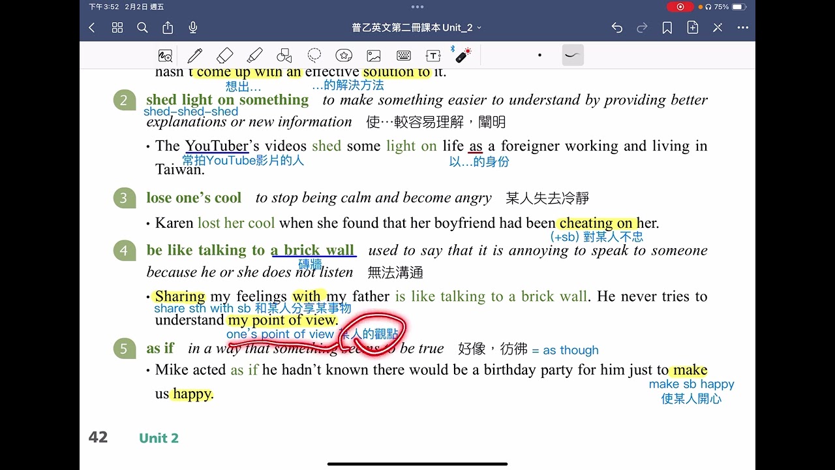This screenshot has height=470, width=835.
Task: Select the Eraser tool
Action: (x=224, y=55)
